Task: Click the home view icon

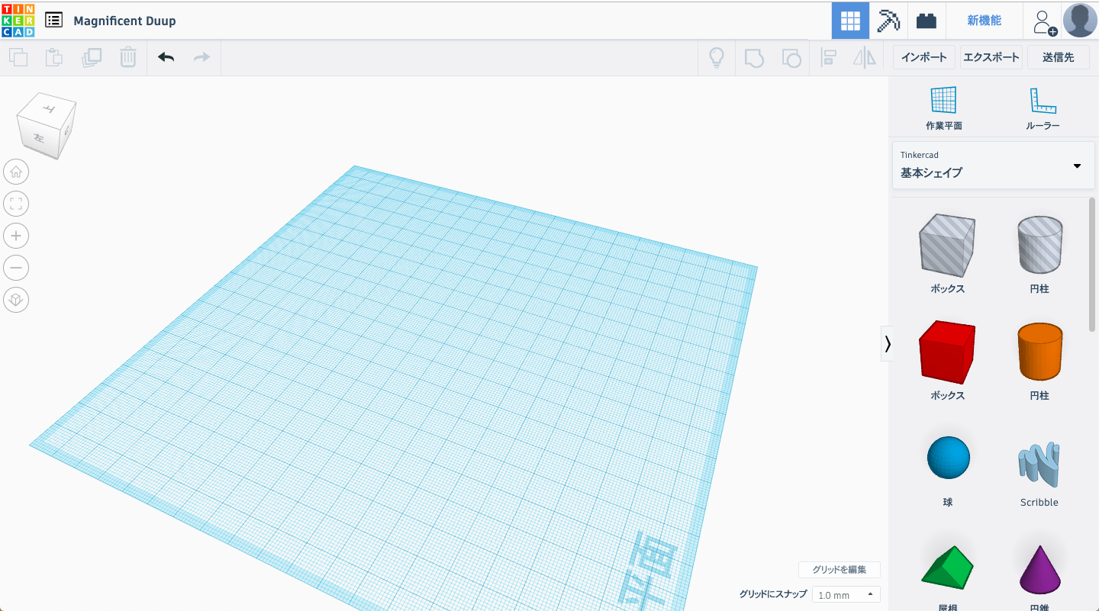Action: pos(16,172)
